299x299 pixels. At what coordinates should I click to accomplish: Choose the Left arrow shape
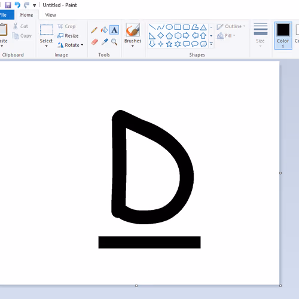click(x=195, y=36)
